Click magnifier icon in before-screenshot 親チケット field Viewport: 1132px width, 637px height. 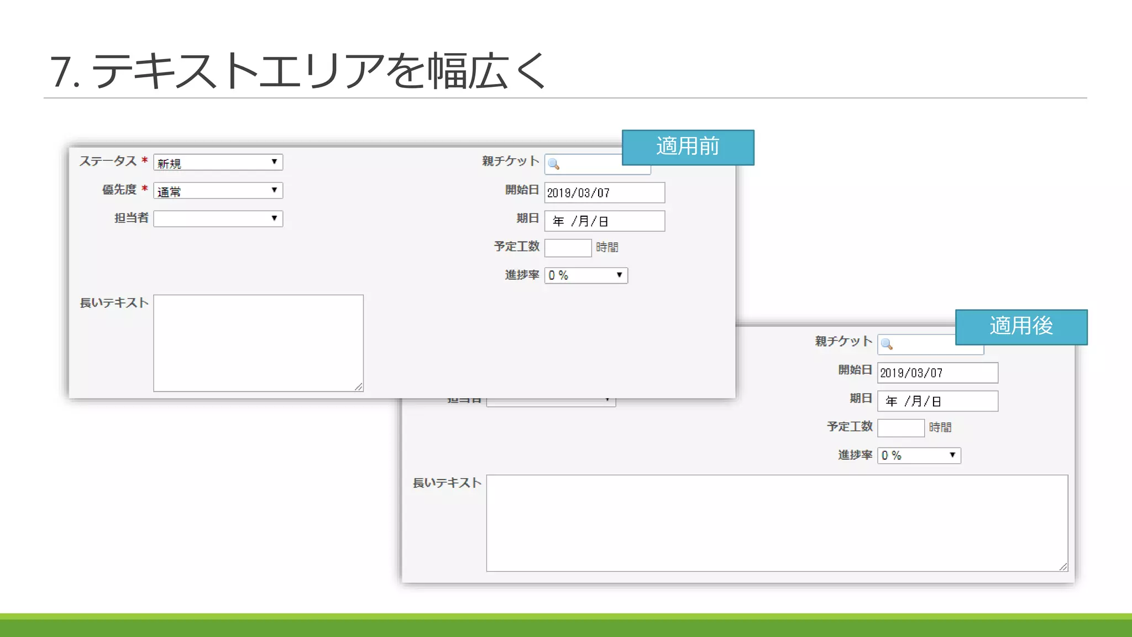[x=553, y=164]
